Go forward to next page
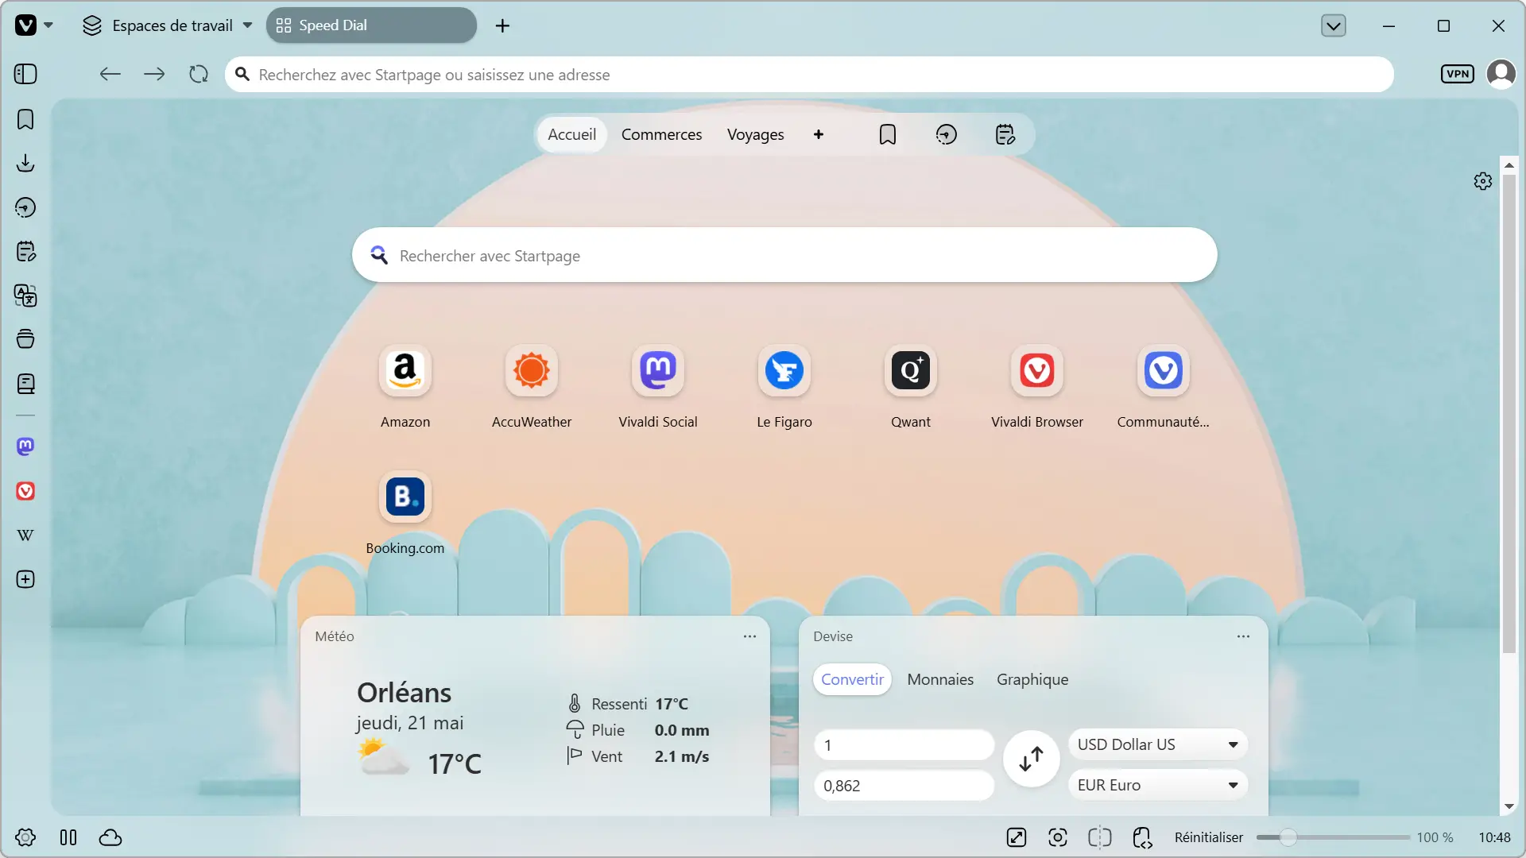The image size is (1526, 858). (154, 74)
